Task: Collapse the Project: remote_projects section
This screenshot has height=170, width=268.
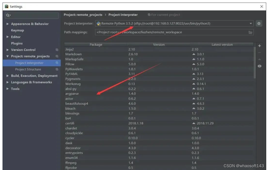Action: [x=7, y=56]
